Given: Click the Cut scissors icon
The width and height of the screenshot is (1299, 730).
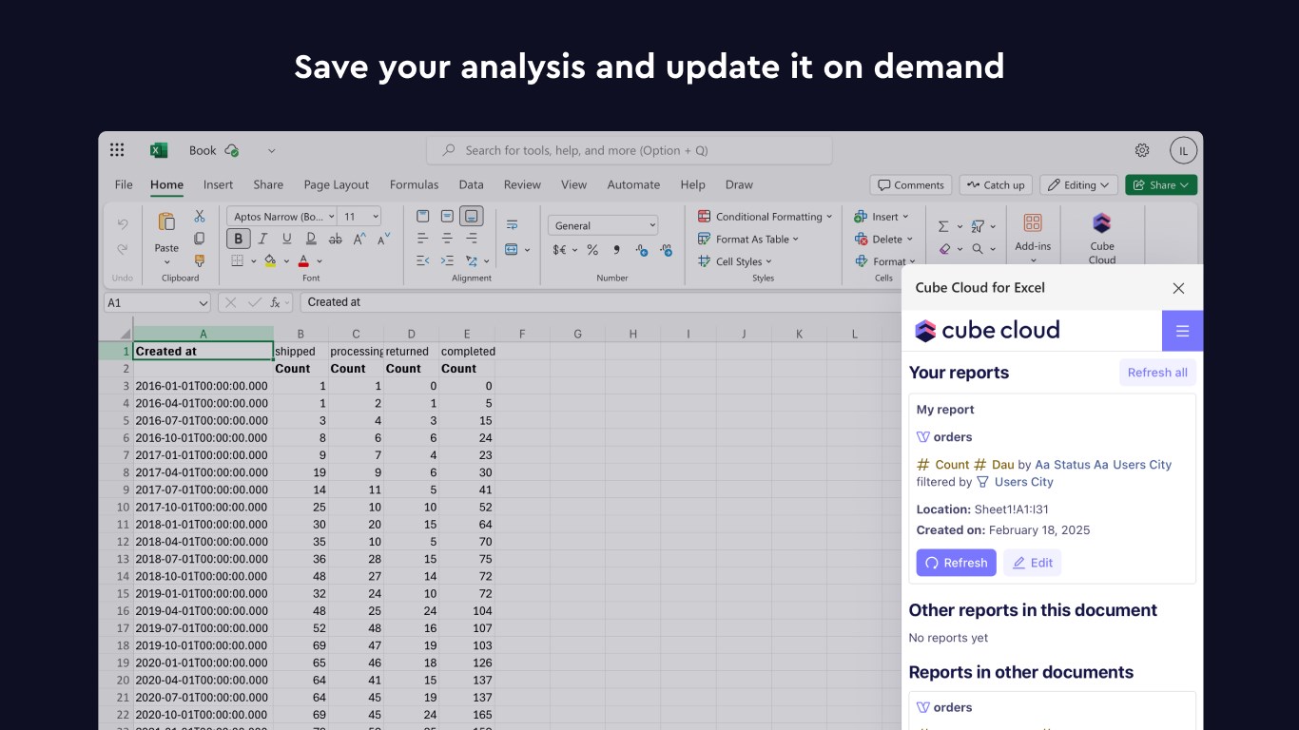Looking at the screenshot, I should [x=199, y=217].
